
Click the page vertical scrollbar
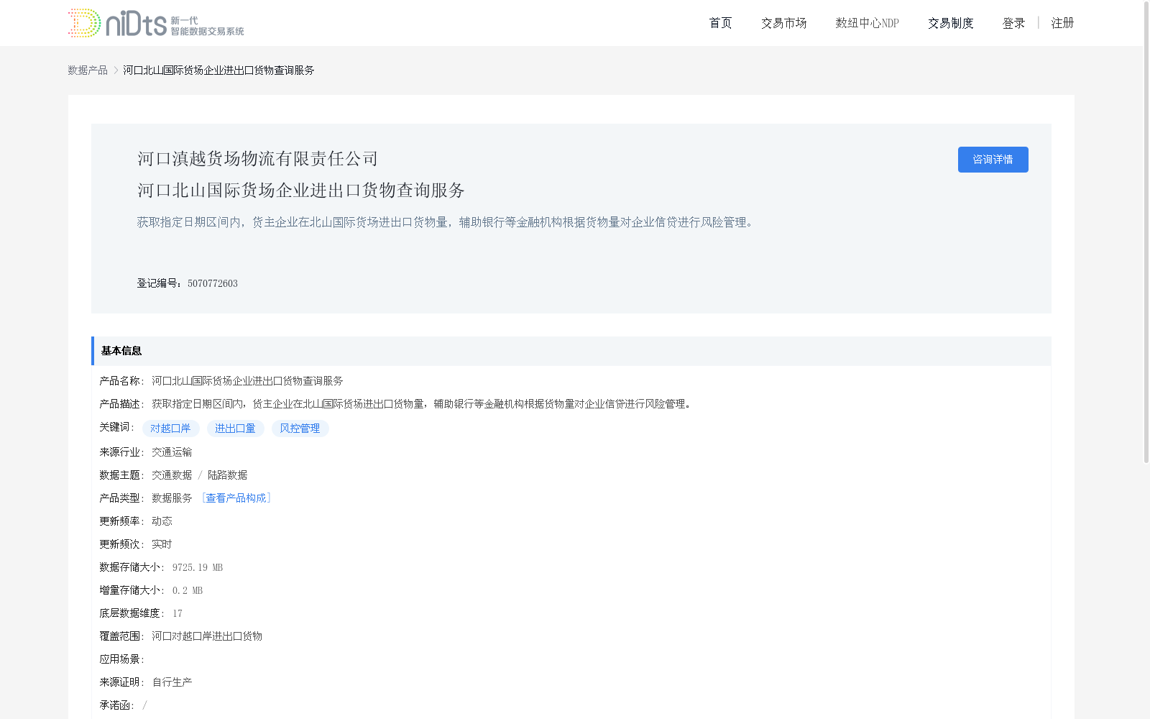(x=1146, y=232)
